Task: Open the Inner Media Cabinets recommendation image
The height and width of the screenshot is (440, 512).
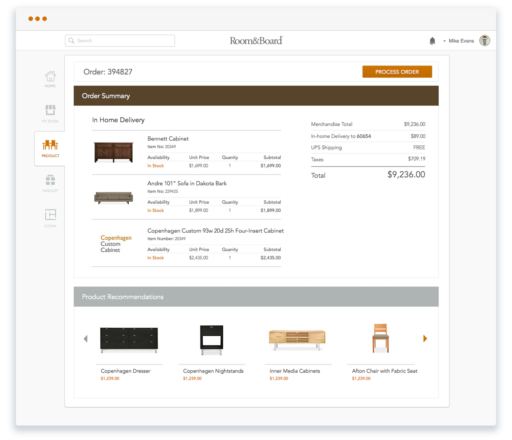Action: [297, 340]
